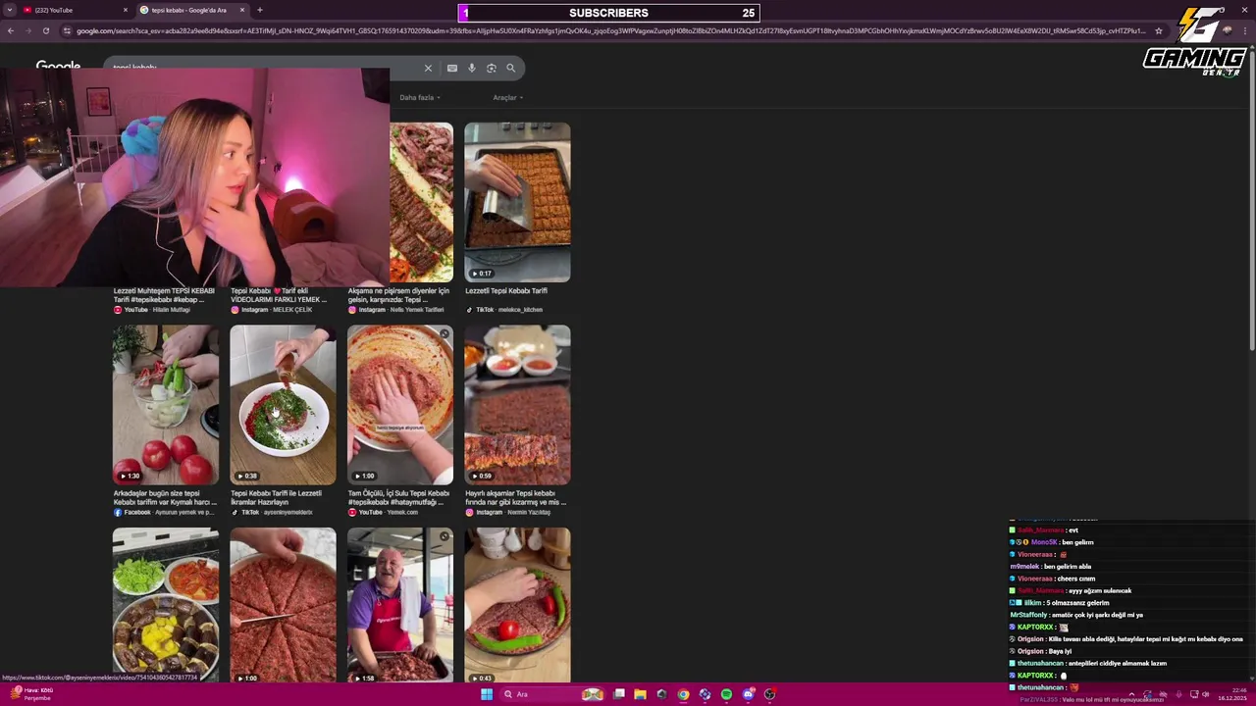Click the magnifier search submit icon
1256x706 pixels.
point(510,68)
